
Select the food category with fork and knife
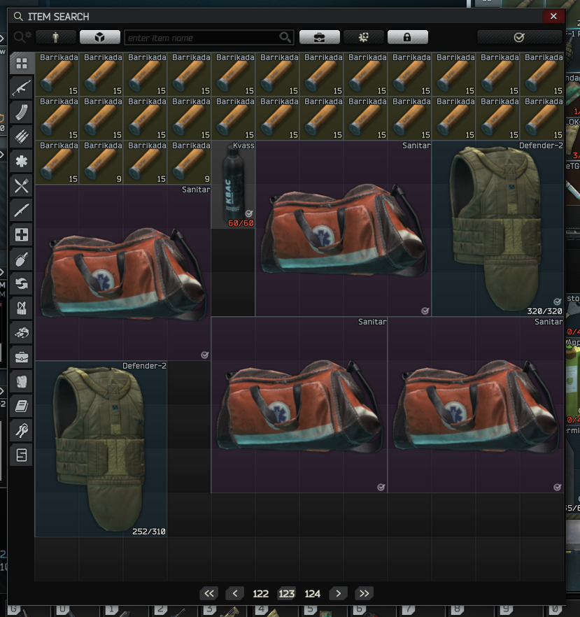click(x=21, y=186)
